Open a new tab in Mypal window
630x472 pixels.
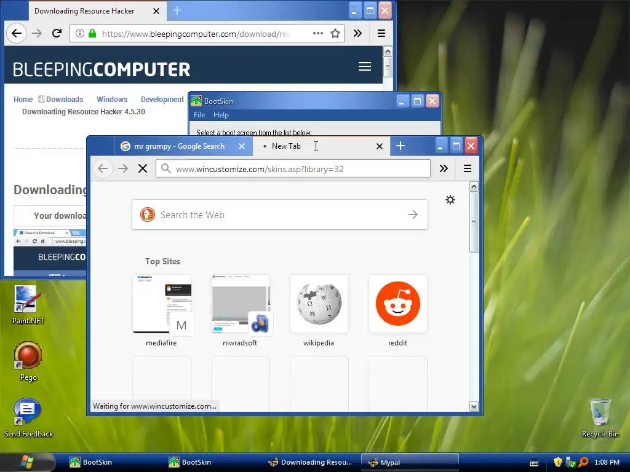(400, 146)
